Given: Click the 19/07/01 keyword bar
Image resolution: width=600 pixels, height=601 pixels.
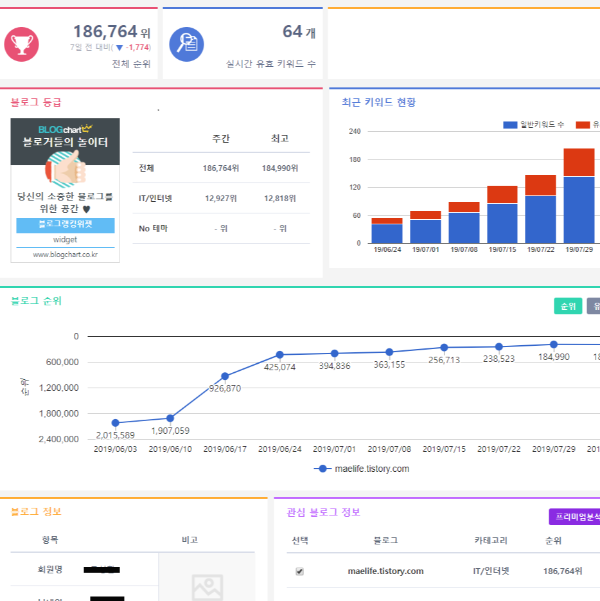Looking at the screenshot, I should point(425,227).
